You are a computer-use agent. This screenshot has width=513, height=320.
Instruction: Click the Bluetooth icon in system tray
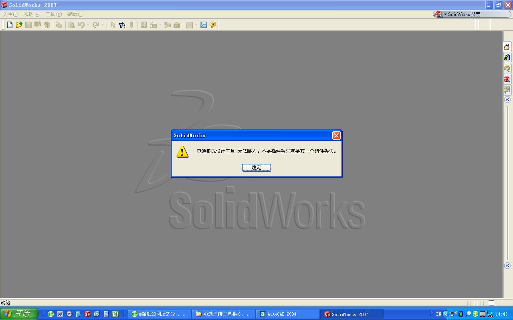pyautogui.click(x=462, y=314)
